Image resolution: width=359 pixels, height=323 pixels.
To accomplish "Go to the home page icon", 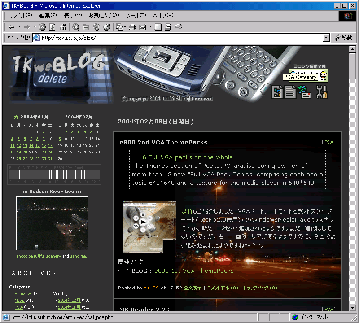I will (x=63, y=27).
